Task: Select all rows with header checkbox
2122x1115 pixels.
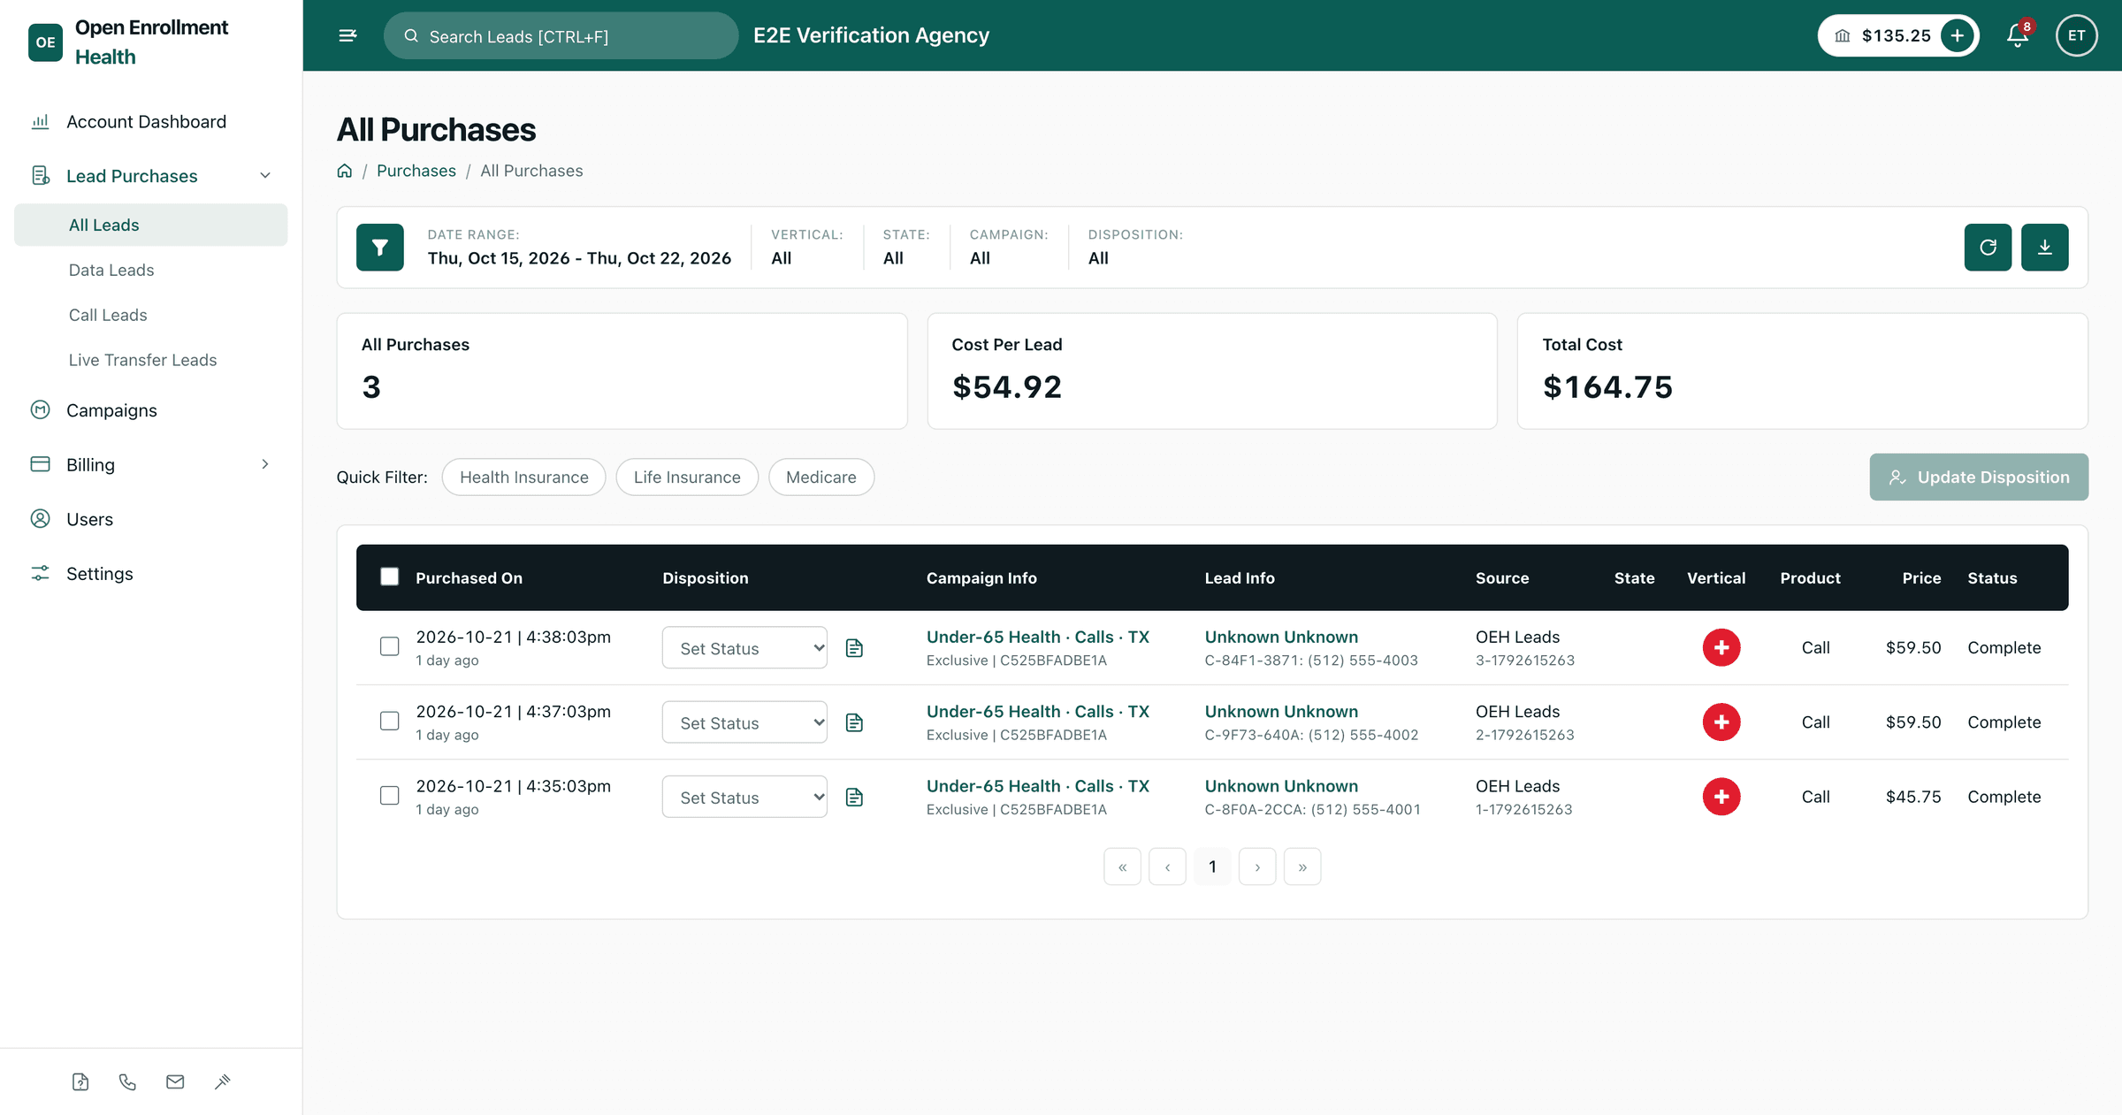Action: (x=389, y=577)
